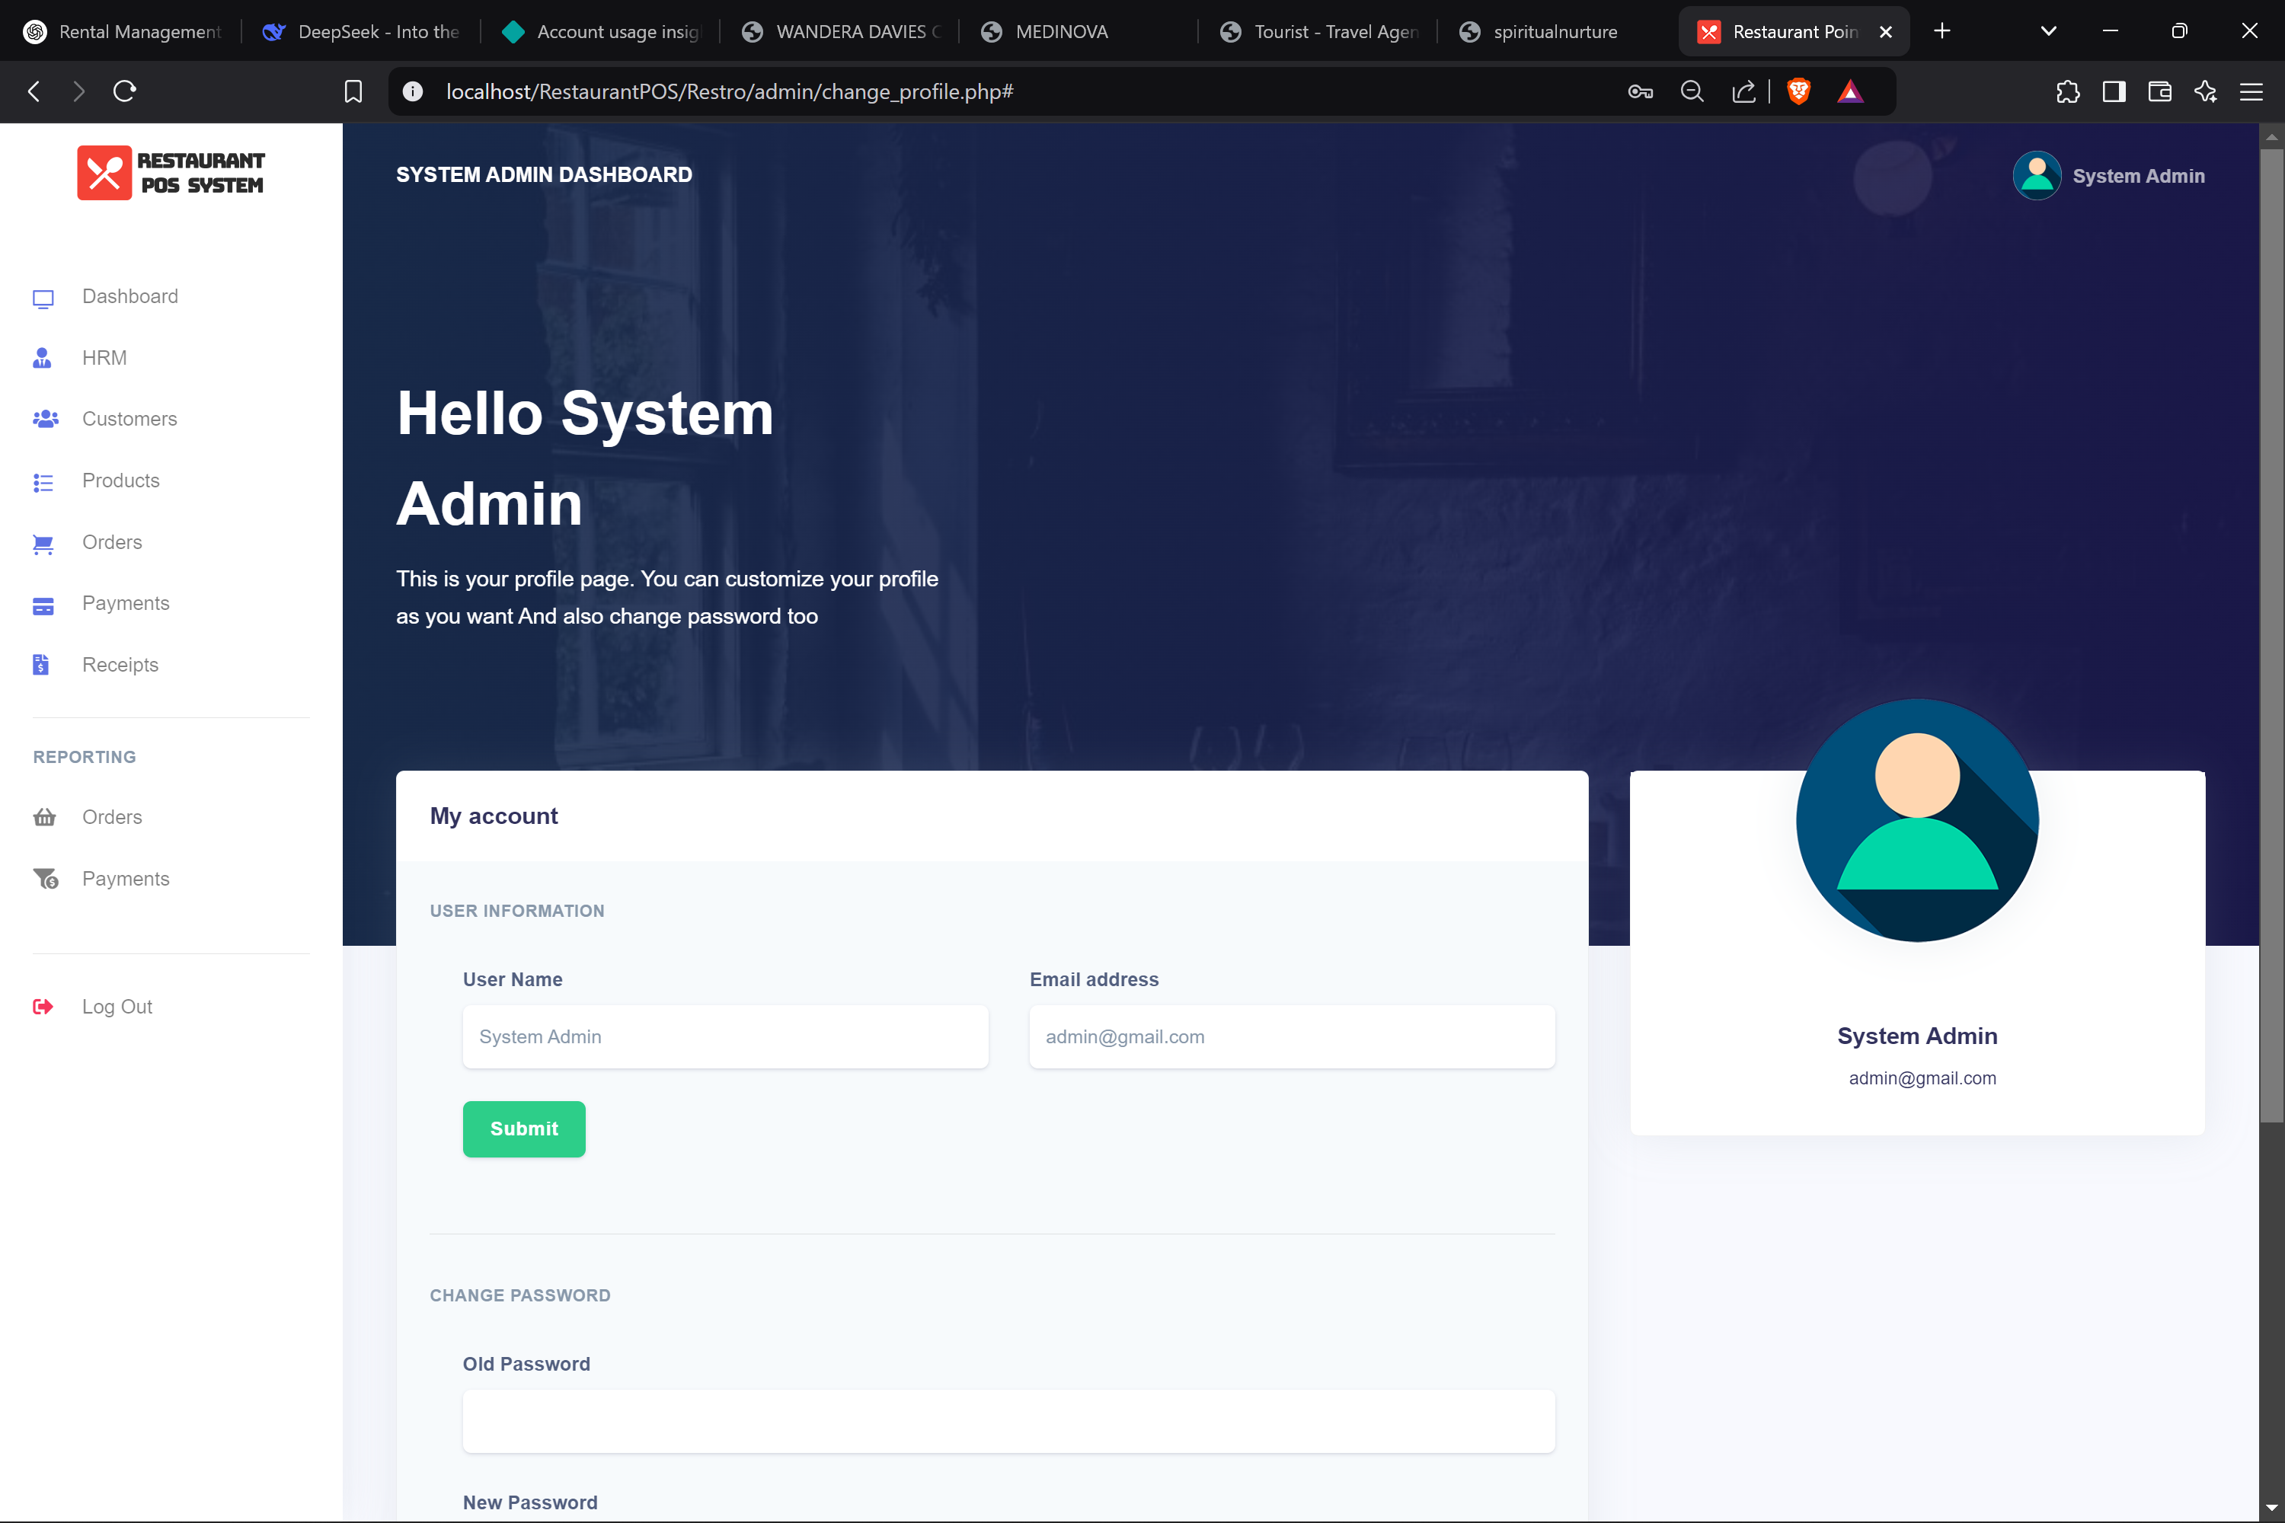Image resolution: width=2285 pixels, height=1523 pixels.
Task: Click the Payments card icon in main menu
Action: (43, 605)
